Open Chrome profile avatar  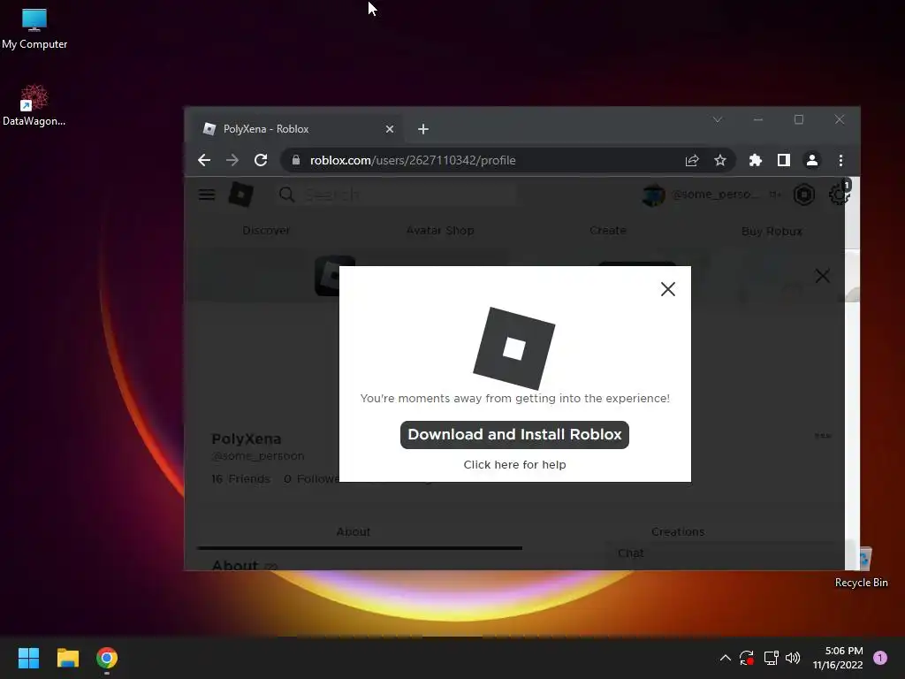811,160
